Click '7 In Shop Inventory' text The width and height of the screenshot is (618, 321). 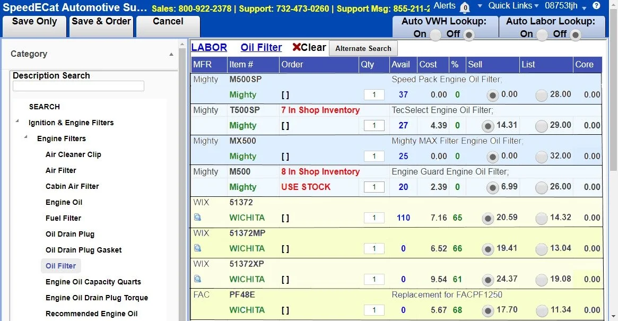point(320,110)
